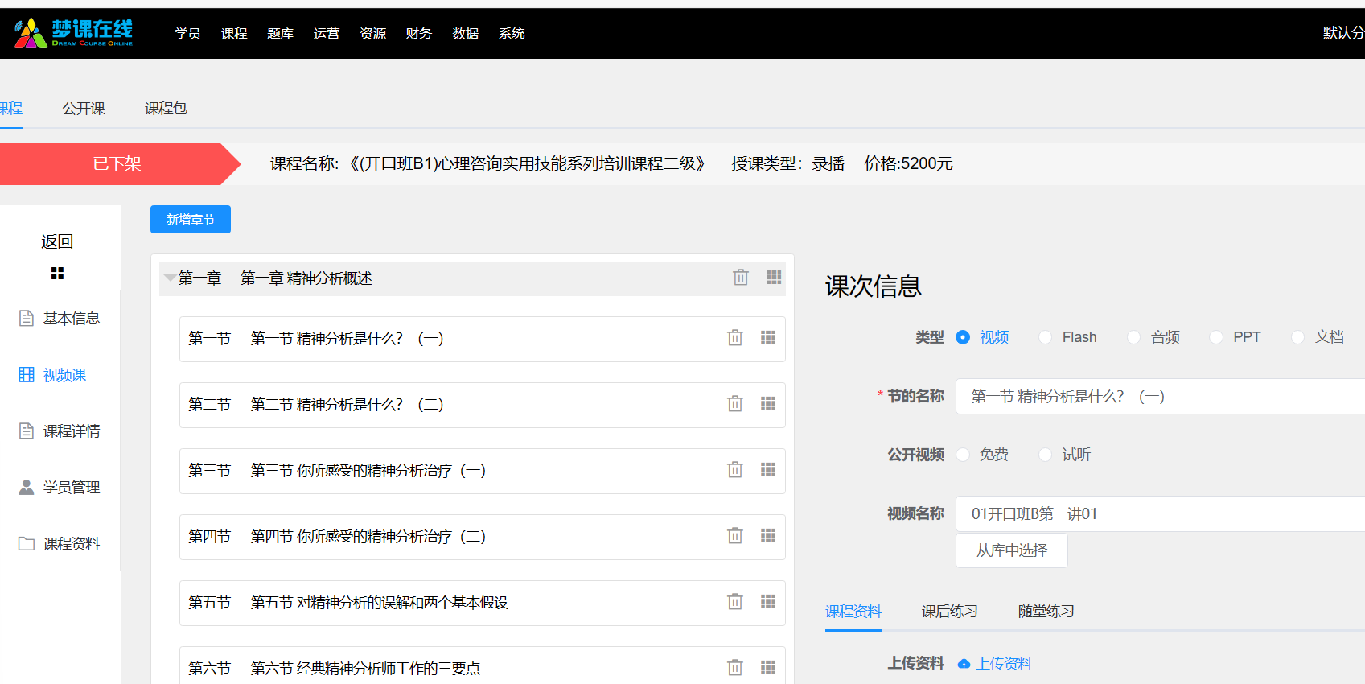Screen dimensions: 1365x684
Task: Delete 第一章 精神分析概述 with trash icon
Action: (741, 278)
